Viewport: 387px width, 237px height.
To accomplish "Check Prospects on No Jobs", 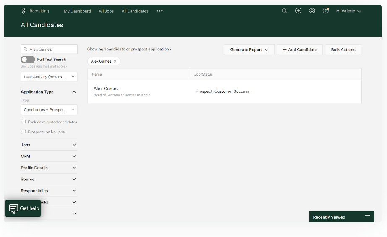I will (x=24, y=132).
